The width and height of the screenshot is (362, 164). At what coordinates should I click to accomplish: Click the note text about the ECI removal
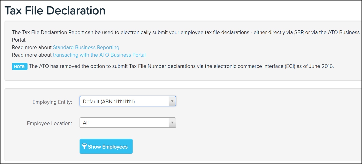click(x=181, y=66)
